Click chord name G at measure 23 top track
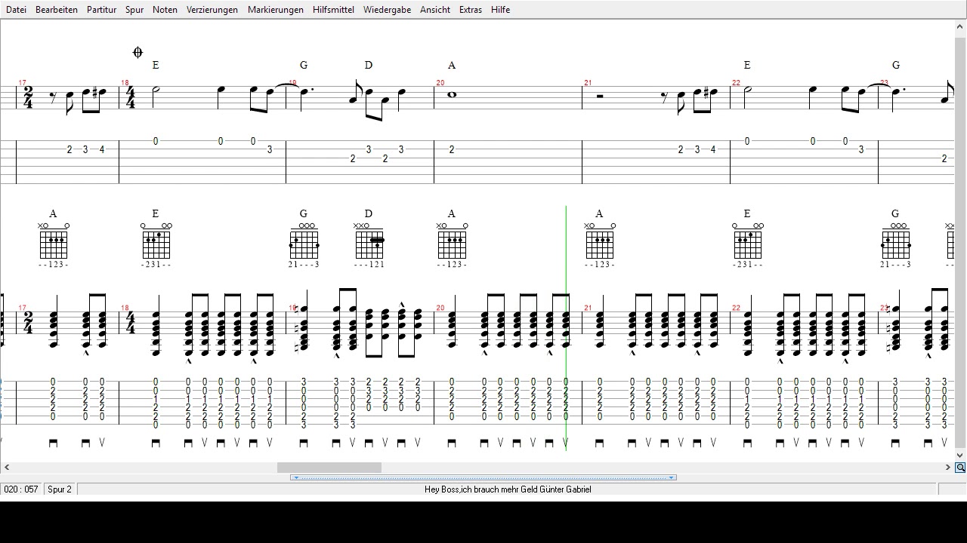 896,66
